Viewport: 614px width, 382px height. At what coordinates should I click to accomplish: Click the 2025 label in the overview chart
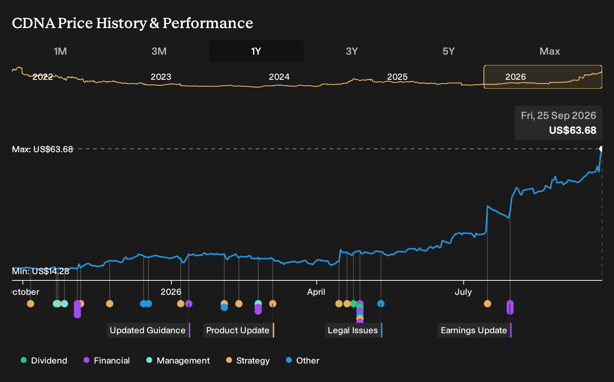tap(398, 77)
